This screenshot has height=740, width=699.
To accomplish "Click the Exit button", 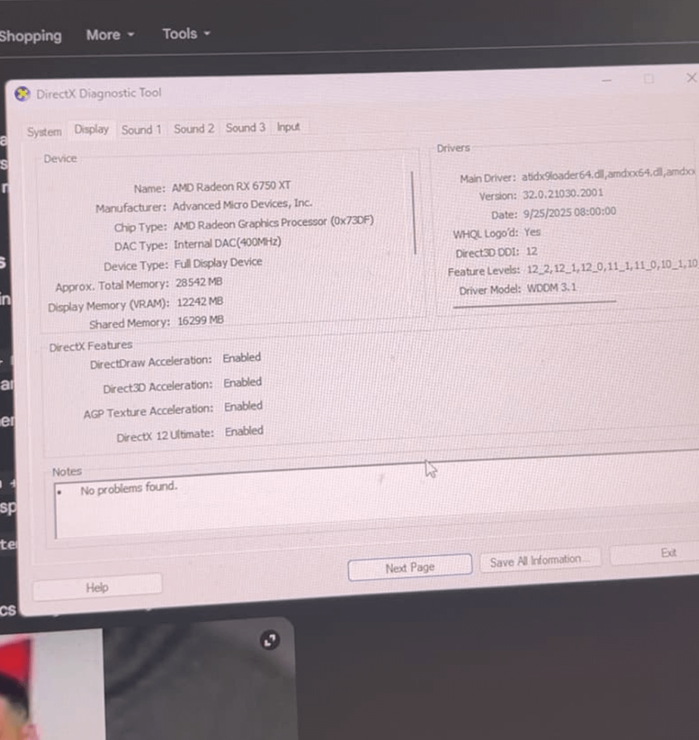I will [668, 553].
